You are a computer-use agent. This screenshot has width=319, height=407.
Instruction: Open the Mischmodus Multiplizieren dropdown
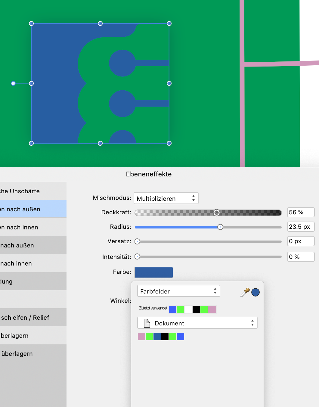point(166,198)
